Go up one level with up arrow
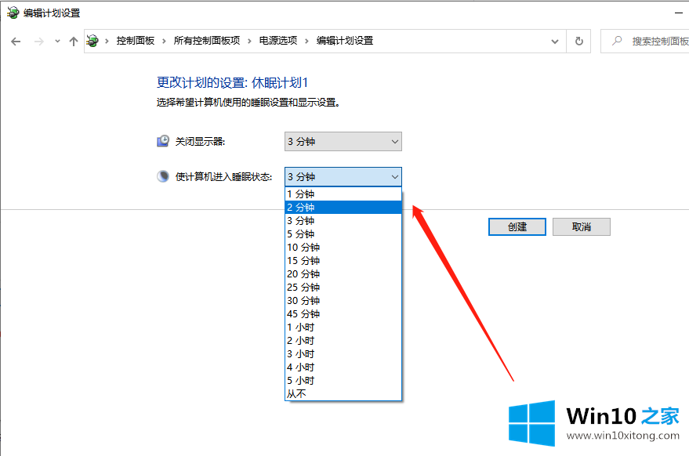This screenshot has width=689, height=456. coord(74,42)
